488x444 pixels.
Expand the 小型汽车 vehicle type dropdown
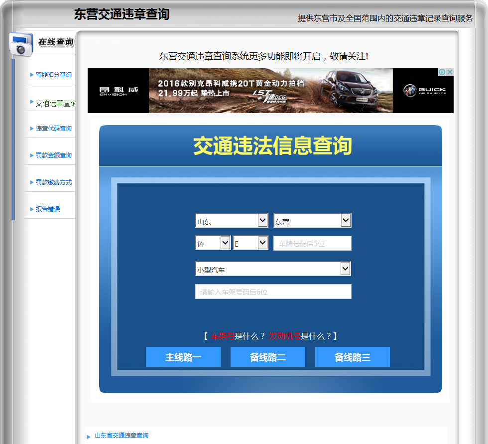click(273, 269)
